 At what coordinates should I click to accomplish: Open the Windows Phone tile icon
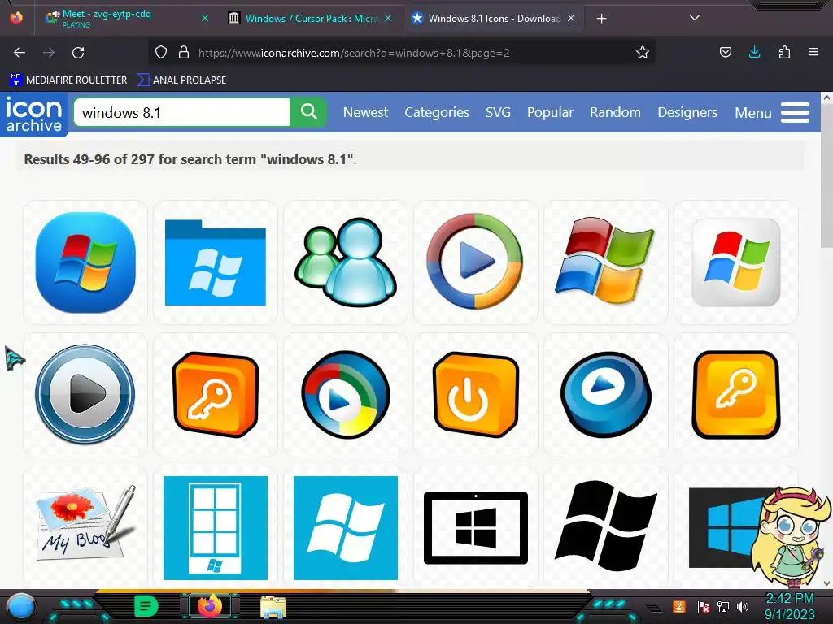click(215, 527)
